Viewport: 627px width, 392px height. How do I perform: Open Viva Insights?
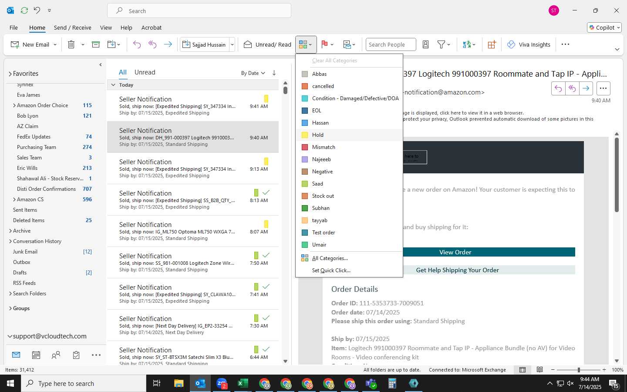[x=529, y=44]
